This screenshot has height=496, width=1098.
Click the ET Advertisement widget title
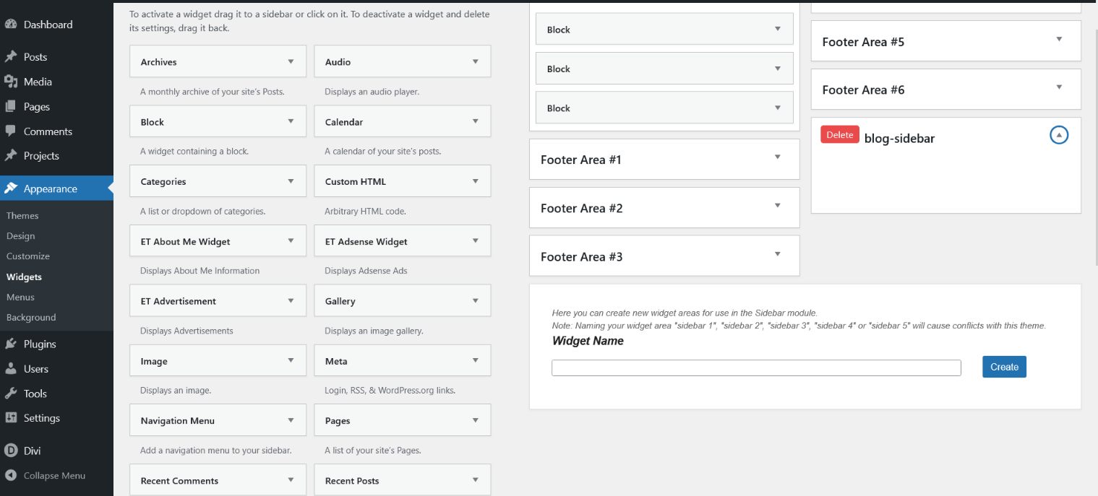point(179,301)
